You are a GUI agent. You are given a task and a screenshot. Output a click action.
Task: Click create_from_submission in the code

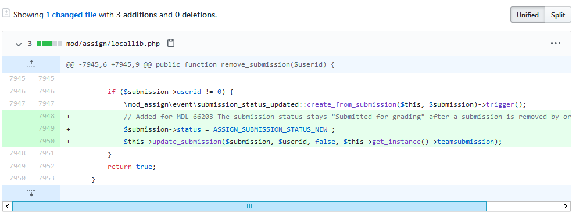click(x=351, y=104)
